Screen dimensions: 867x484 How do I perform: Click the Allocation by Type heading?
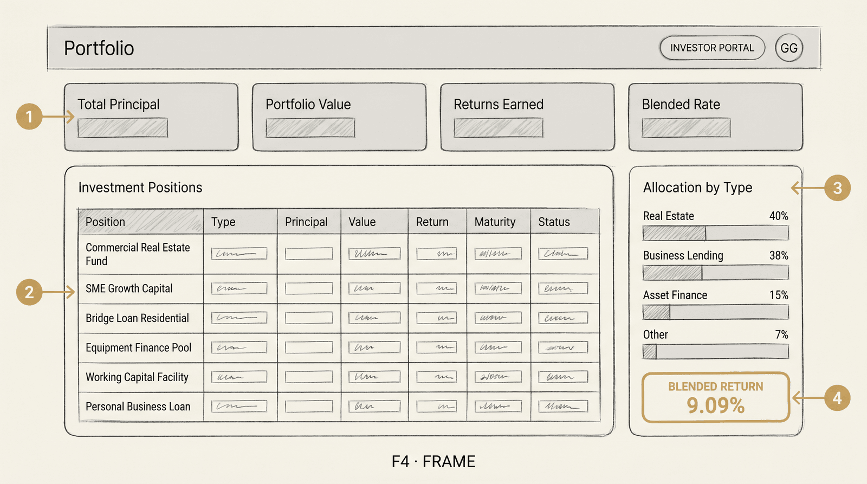coord(698,188)
